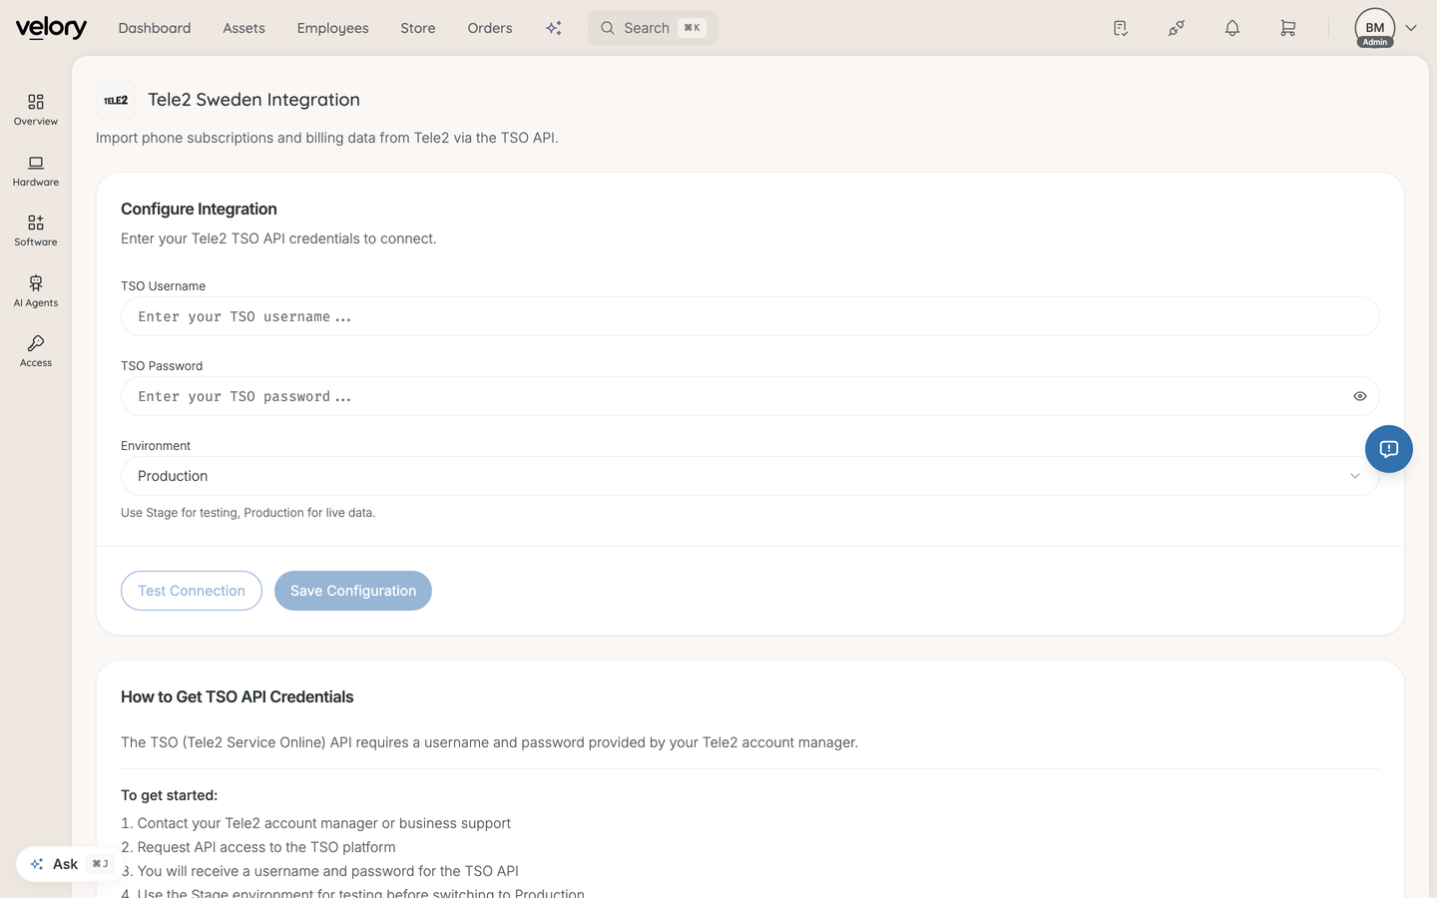The image size is (1437, 898).
Task: Open Access in the sidebar
Action: 36,351
